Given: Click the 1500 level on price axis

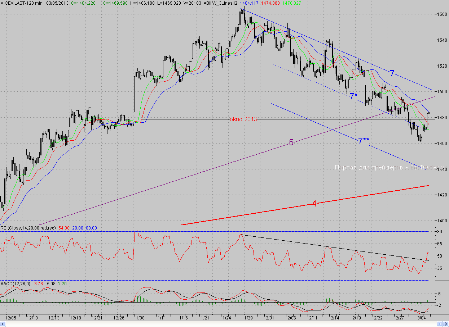Looking at the screenshot, I should pyautogui.click(x=442, y=92).
